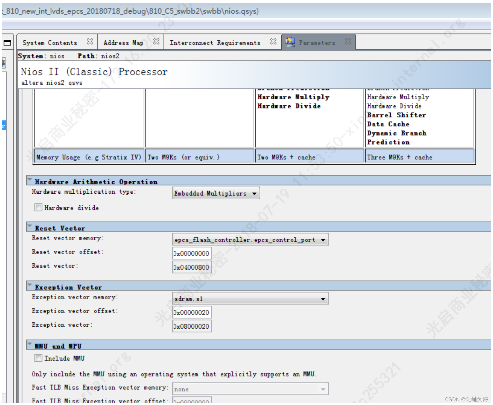Click the minimize panel icon at top left
This screenshot has height=405, width=493.
pos(7,42)
